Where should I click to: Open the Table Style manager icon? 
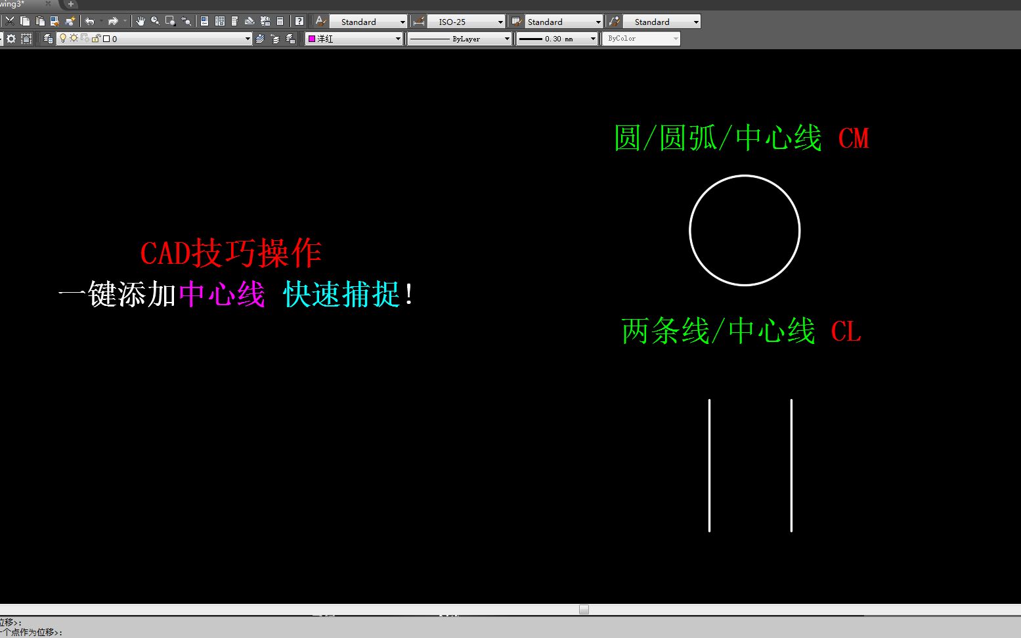point(517,22)
